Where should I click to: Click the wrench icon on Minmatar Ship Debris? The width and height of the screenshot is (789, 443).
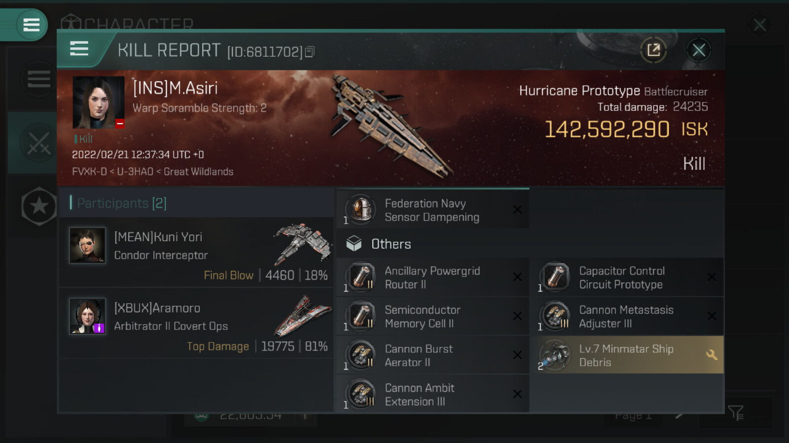[x=711, y=354]
